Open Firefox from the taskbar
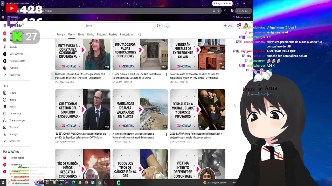 pos(86,183)
